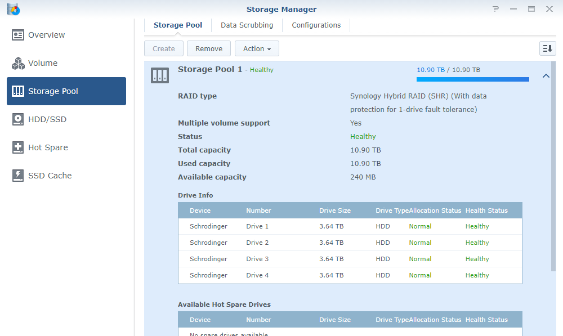563x336 pixels.
Task: Open Hot Spare in the sidebar
Action: point(66,147)
